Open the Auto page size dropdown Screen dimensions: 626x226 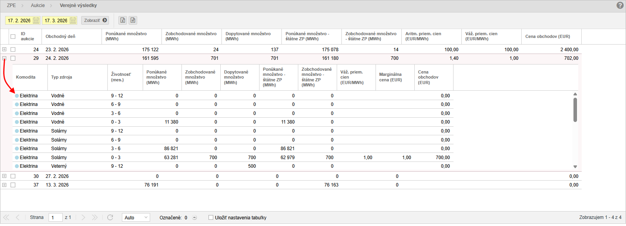click(x=136, y=217)
